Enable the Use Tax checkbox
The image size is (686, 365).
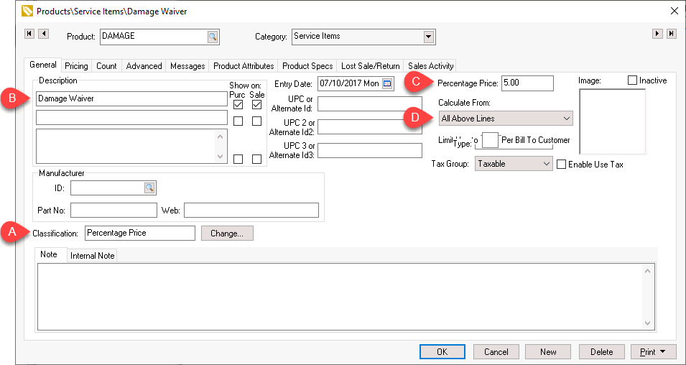point(562,164)
